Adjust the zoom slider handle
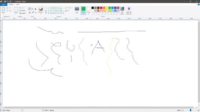This screenshot has height=112, width=200. 190,110
